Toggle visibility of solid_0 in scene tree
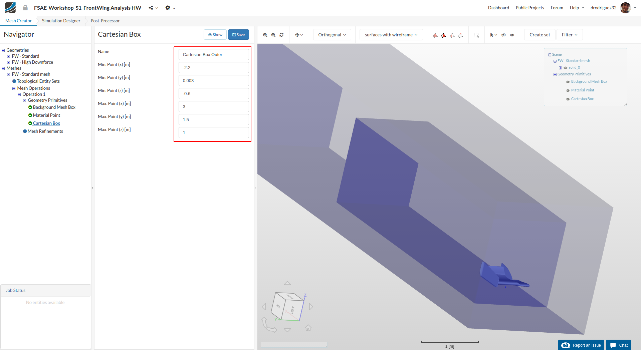This screenshot has height=350, width=641. [566, 68]
